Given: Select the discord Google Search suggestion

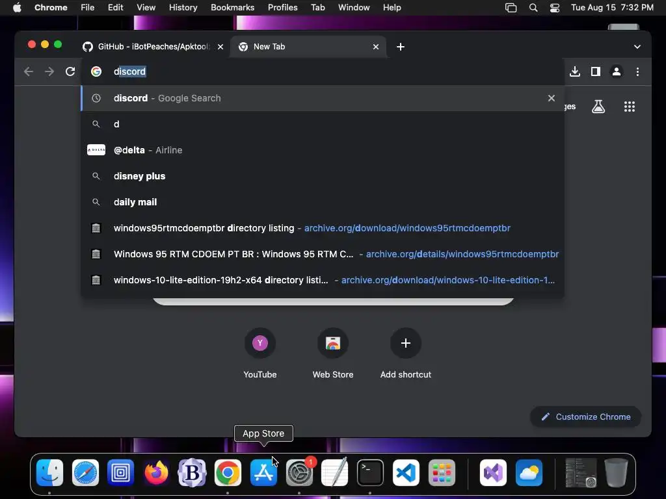Looking at the screenshot, I should point(323,98).
